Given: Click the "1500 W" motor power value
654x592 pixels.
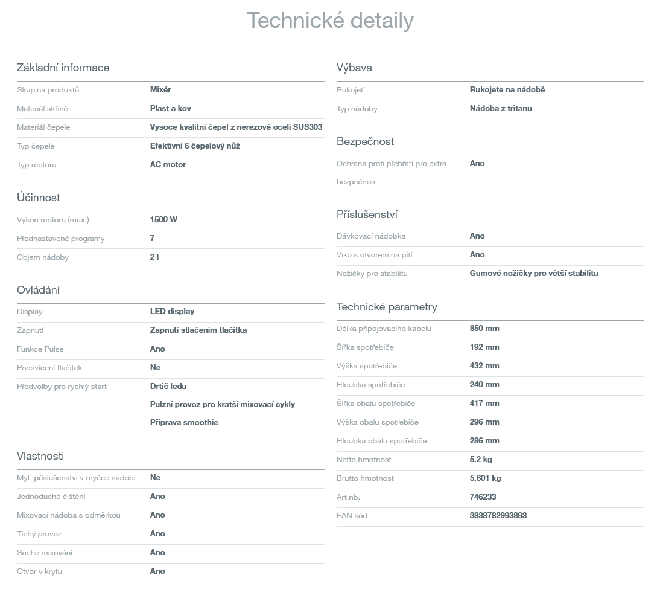Looking at the screenshot, I should (x=163, y=220).
